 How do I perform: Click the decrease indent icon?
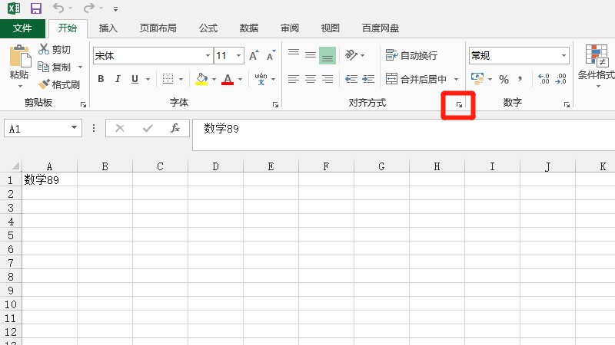(351, 79)
